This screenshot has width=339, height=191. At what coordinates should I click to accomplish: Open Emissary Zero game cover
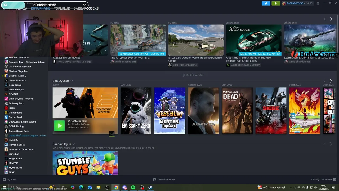(x=136, y=111)
